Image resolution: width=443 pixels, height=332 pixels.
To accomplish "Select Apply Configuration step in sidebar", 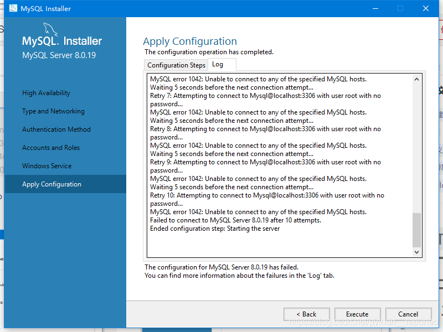I will click(x=65, y=184).
